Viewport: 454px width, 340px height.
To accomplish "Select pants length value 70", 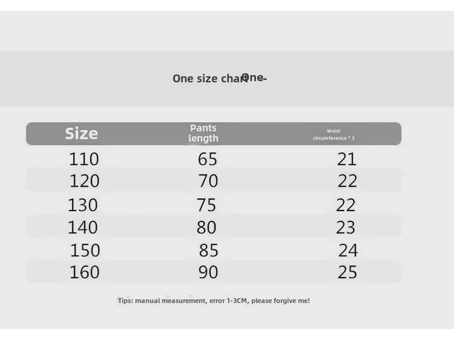I will tap(208, 181).
